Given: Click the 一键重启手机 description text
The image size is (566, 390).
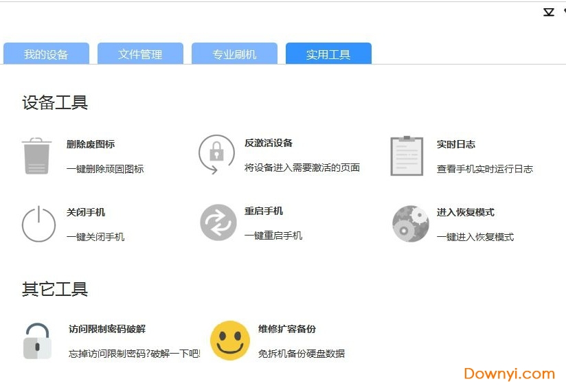Looking at the screenshot, I should pos(273,236).
